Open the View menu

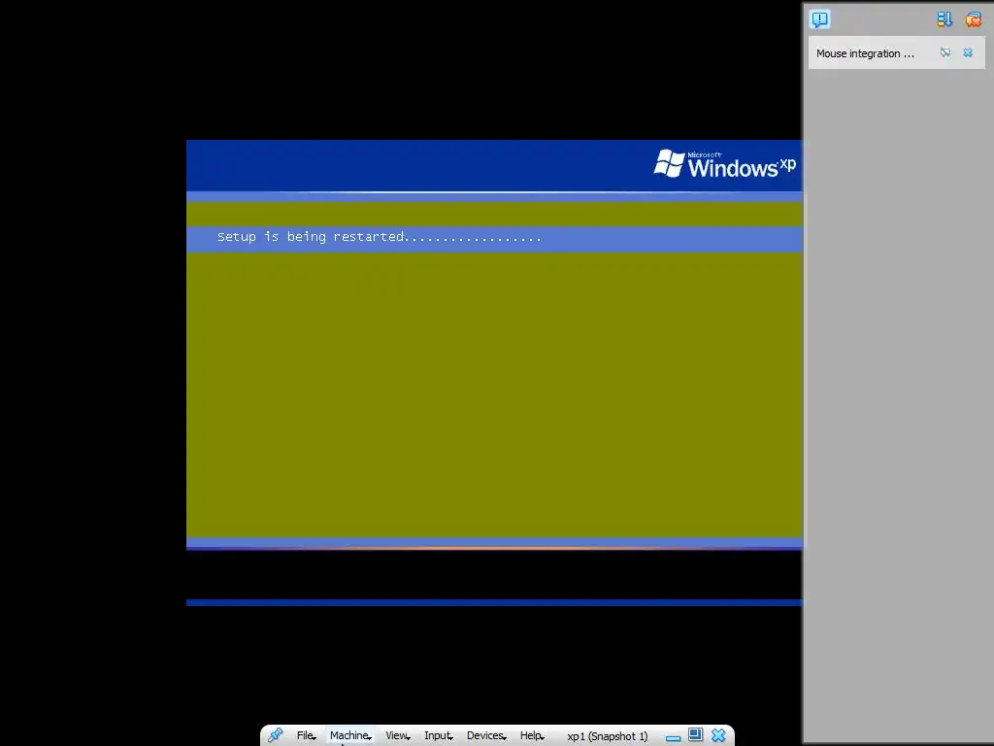(x=397, y=736)
